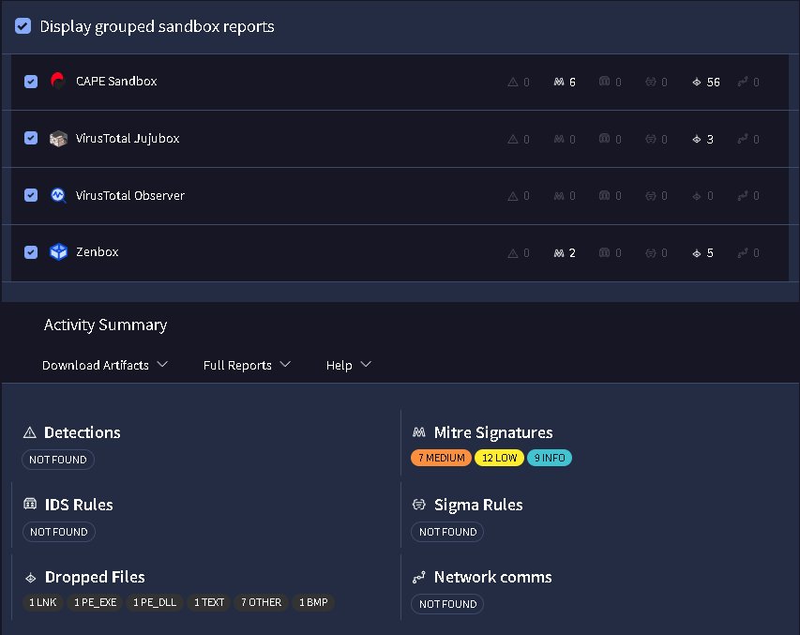Image resolution: width=800 pixels, height=635 pixels.
Task: Click the 1 PE_DLL dropped file tag
Action: pyautogui.click(x=155, y=602)
